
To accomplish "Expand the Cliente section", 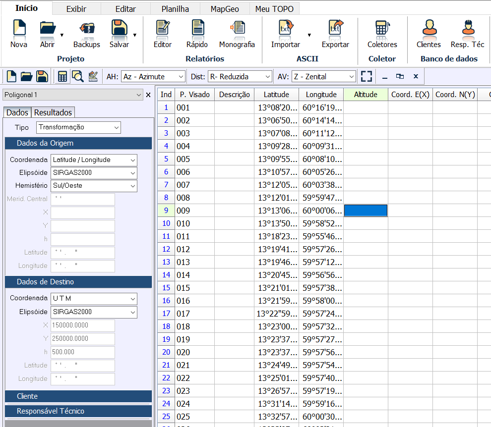I will click(78, 396).
